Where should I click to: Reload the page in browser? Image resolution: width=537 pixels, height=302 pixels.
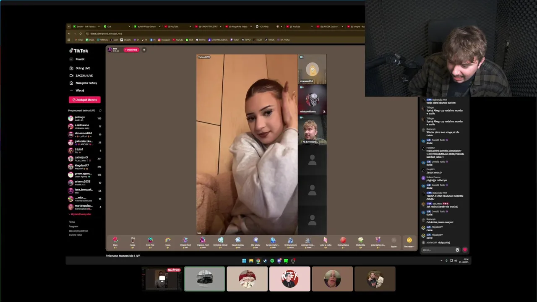80,34
